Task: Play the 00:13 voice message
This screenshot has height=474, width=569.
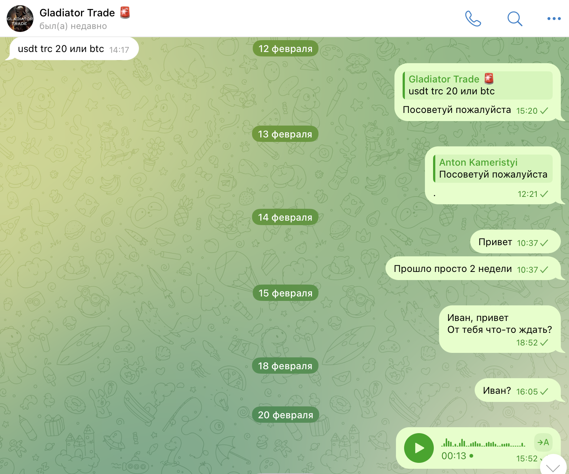Action: 419,448
